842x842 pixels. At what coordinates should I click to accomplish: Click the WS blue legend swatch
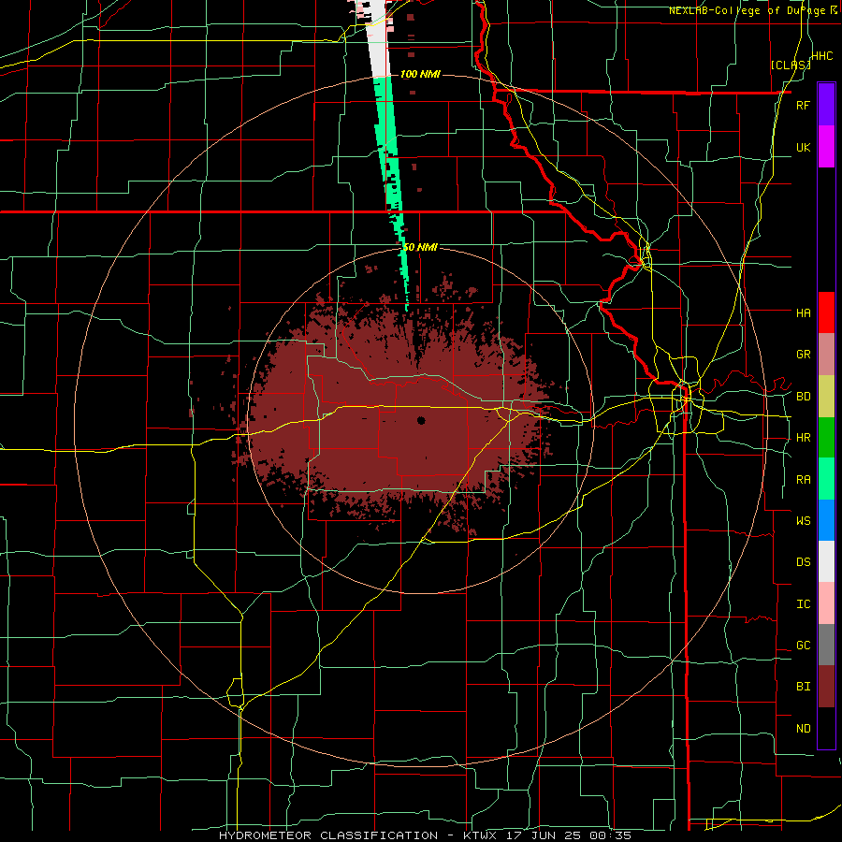(x=826, y=520)
